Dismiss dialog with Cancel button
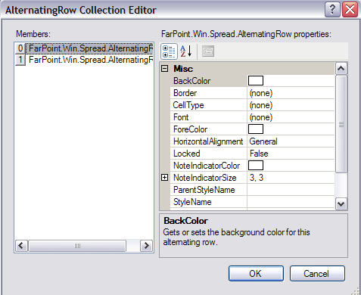Image resolution: width=361 pixels, height=295 pixels. click(317, 274)
